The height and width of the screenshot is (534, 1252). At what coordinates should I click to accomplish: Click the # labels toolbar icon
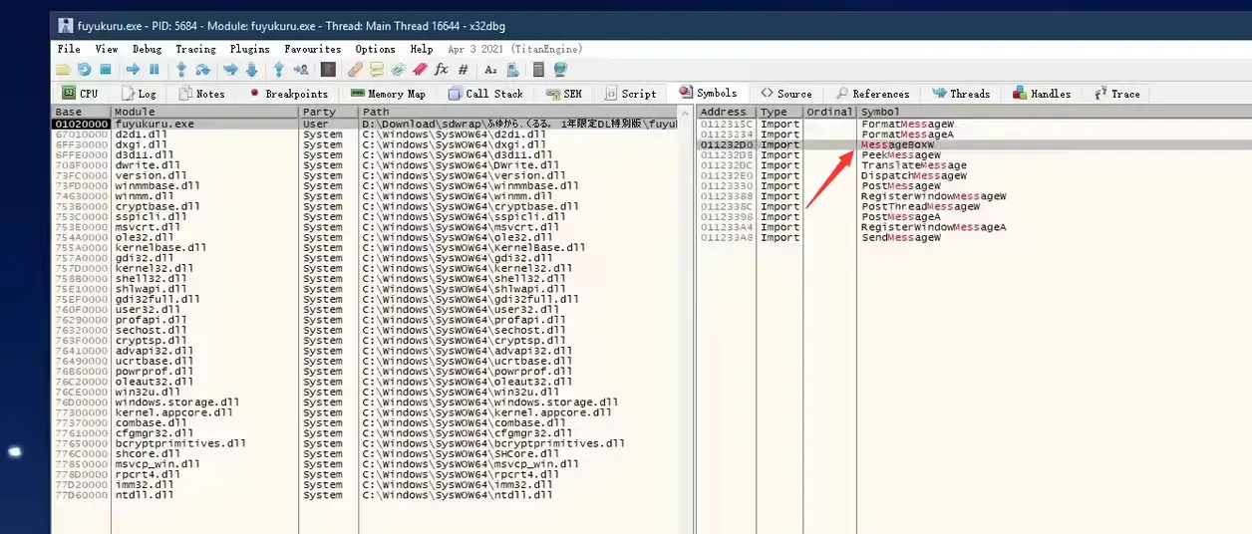(464, 70)
